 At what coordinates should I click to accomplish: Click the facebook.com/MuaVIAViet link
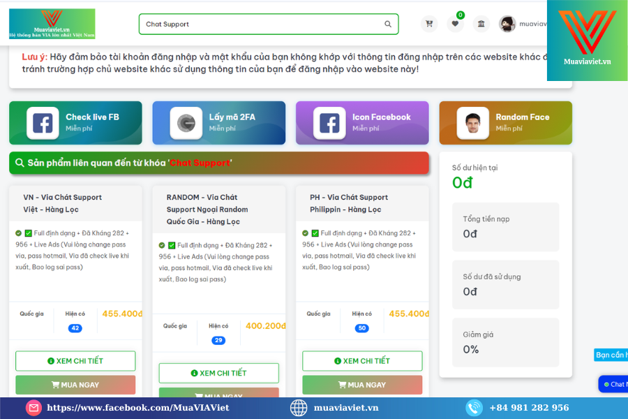point(137,408)
